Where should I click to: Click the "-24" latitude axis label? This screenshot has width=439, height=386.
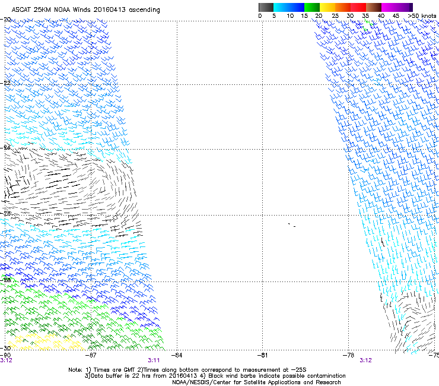(x=5, y=147)
